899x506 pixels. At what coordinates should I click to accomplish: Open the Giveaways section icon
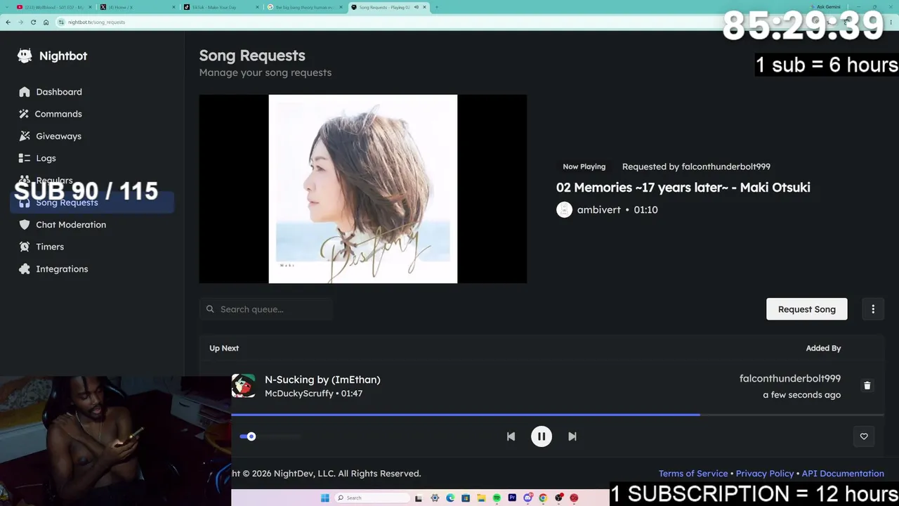(25, 136)
